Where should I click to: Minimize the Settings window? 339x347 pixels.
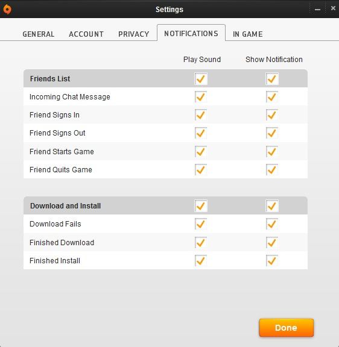[x=317, y=9]
